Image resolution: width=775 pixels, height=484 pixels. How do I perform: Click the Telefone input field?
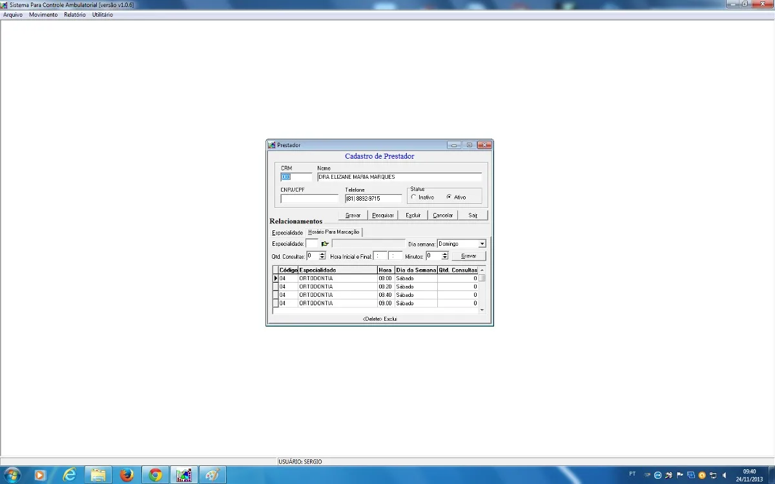(373, 199)
